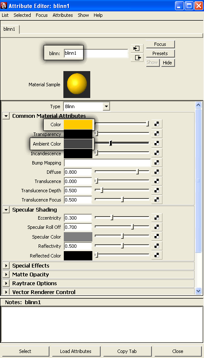This screenshot has height=358, width=204.
Task: Click the Reflectivity slider handle
Action: coord(123,246)
